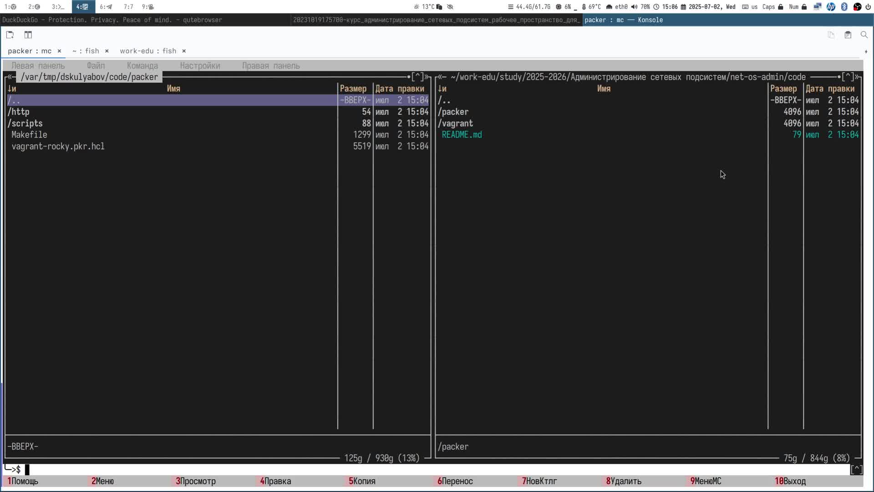Click the crossed-out eye icon in the bar
The height and width of the screenshot is (492, 874).
click(x=450, y=7)
